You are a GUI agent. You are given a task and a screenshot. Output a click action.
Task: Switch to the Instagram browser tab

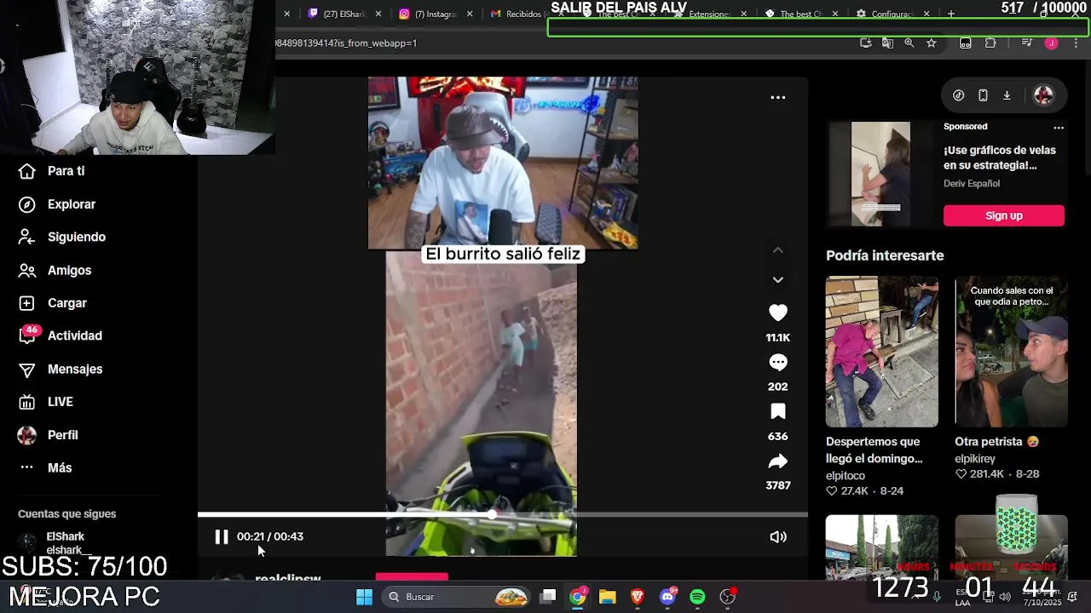click(434, 14)
